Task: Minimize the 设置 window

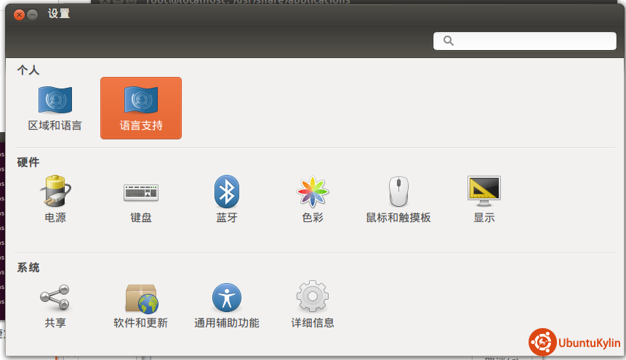Action: tap(33, 15)
